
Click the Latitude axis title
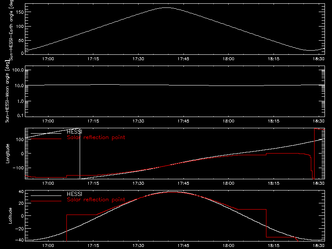pos(10,216)
